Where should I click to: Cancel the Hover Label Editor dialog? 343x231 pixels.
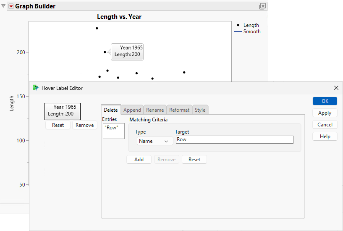(325, 125)
